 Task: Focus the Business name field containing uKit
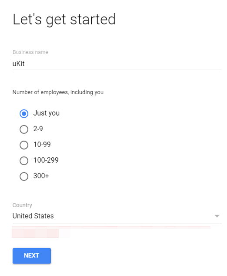tap(117, 64)
